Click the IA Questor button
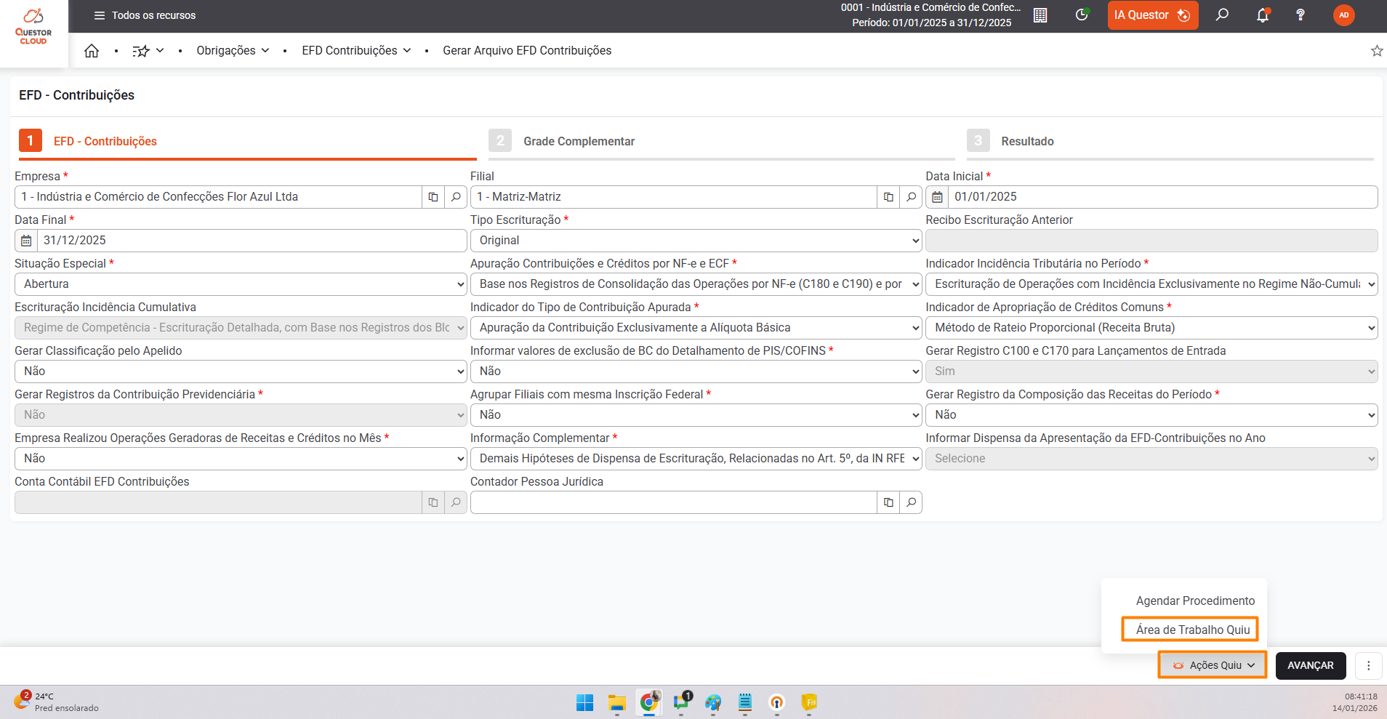 click(x=1152, y=15)
